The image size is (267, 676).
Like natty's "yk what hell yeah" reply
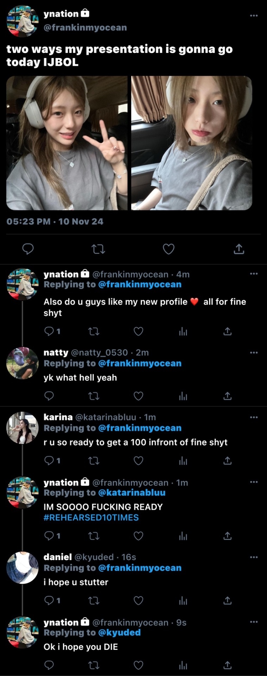coord(138,396)
